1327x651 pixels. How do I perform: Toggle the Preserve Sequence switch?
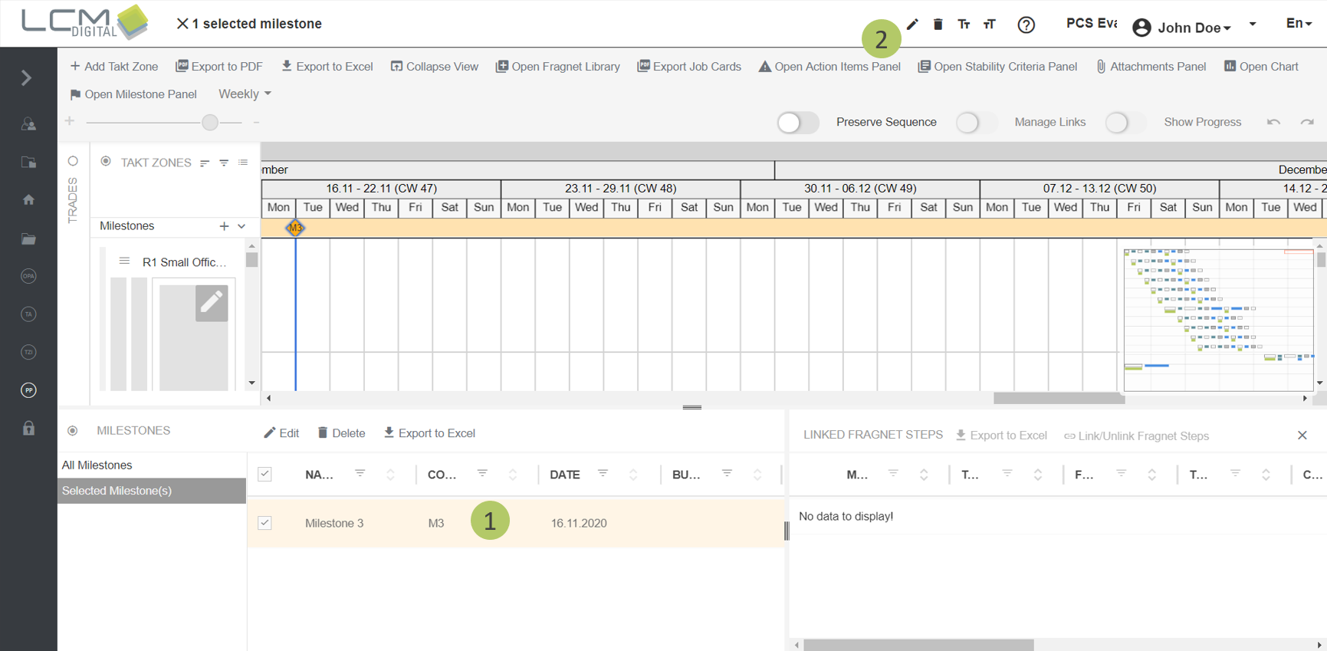click(797, 123)
